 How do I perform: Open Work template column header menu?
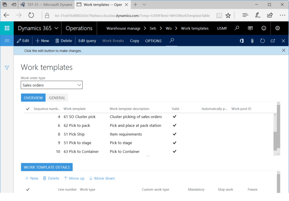[75, 109]
